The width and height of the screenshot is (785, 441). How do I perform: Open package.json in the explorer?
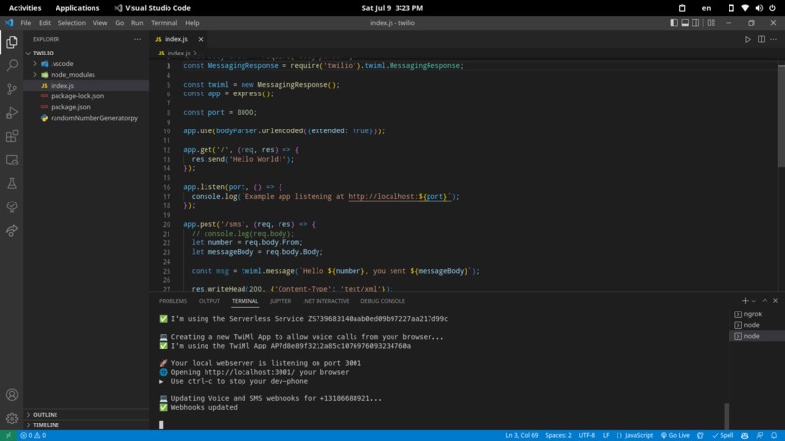pyautogui.click(x=70, y=107)
